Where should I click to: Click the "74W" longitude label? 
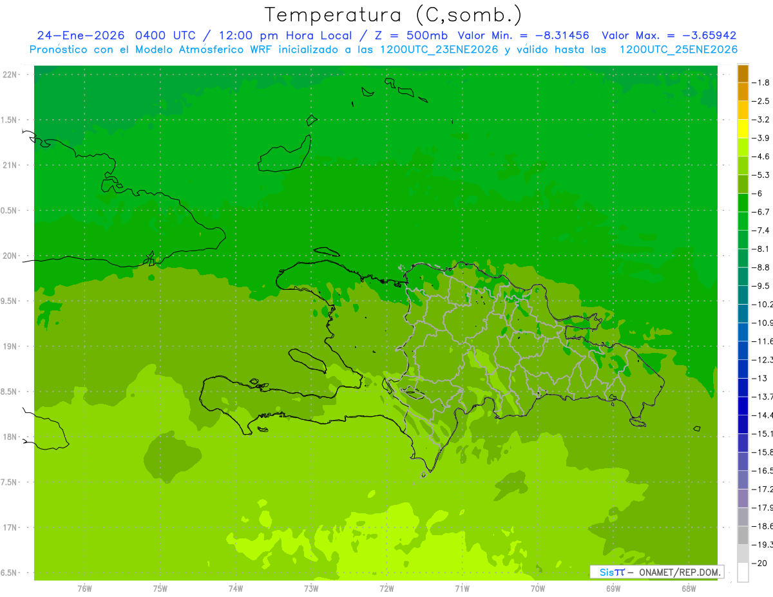tap(235, 588)
